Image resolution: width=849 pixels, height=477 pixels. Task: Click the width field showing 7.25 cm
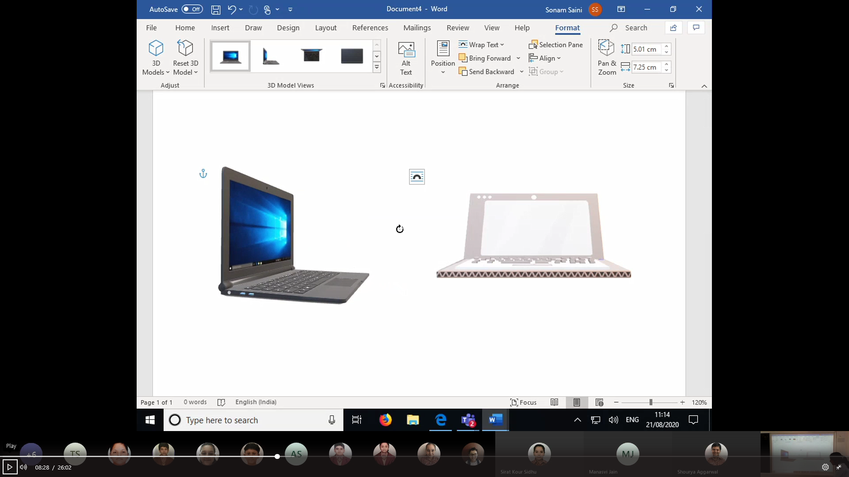[646, 67]
